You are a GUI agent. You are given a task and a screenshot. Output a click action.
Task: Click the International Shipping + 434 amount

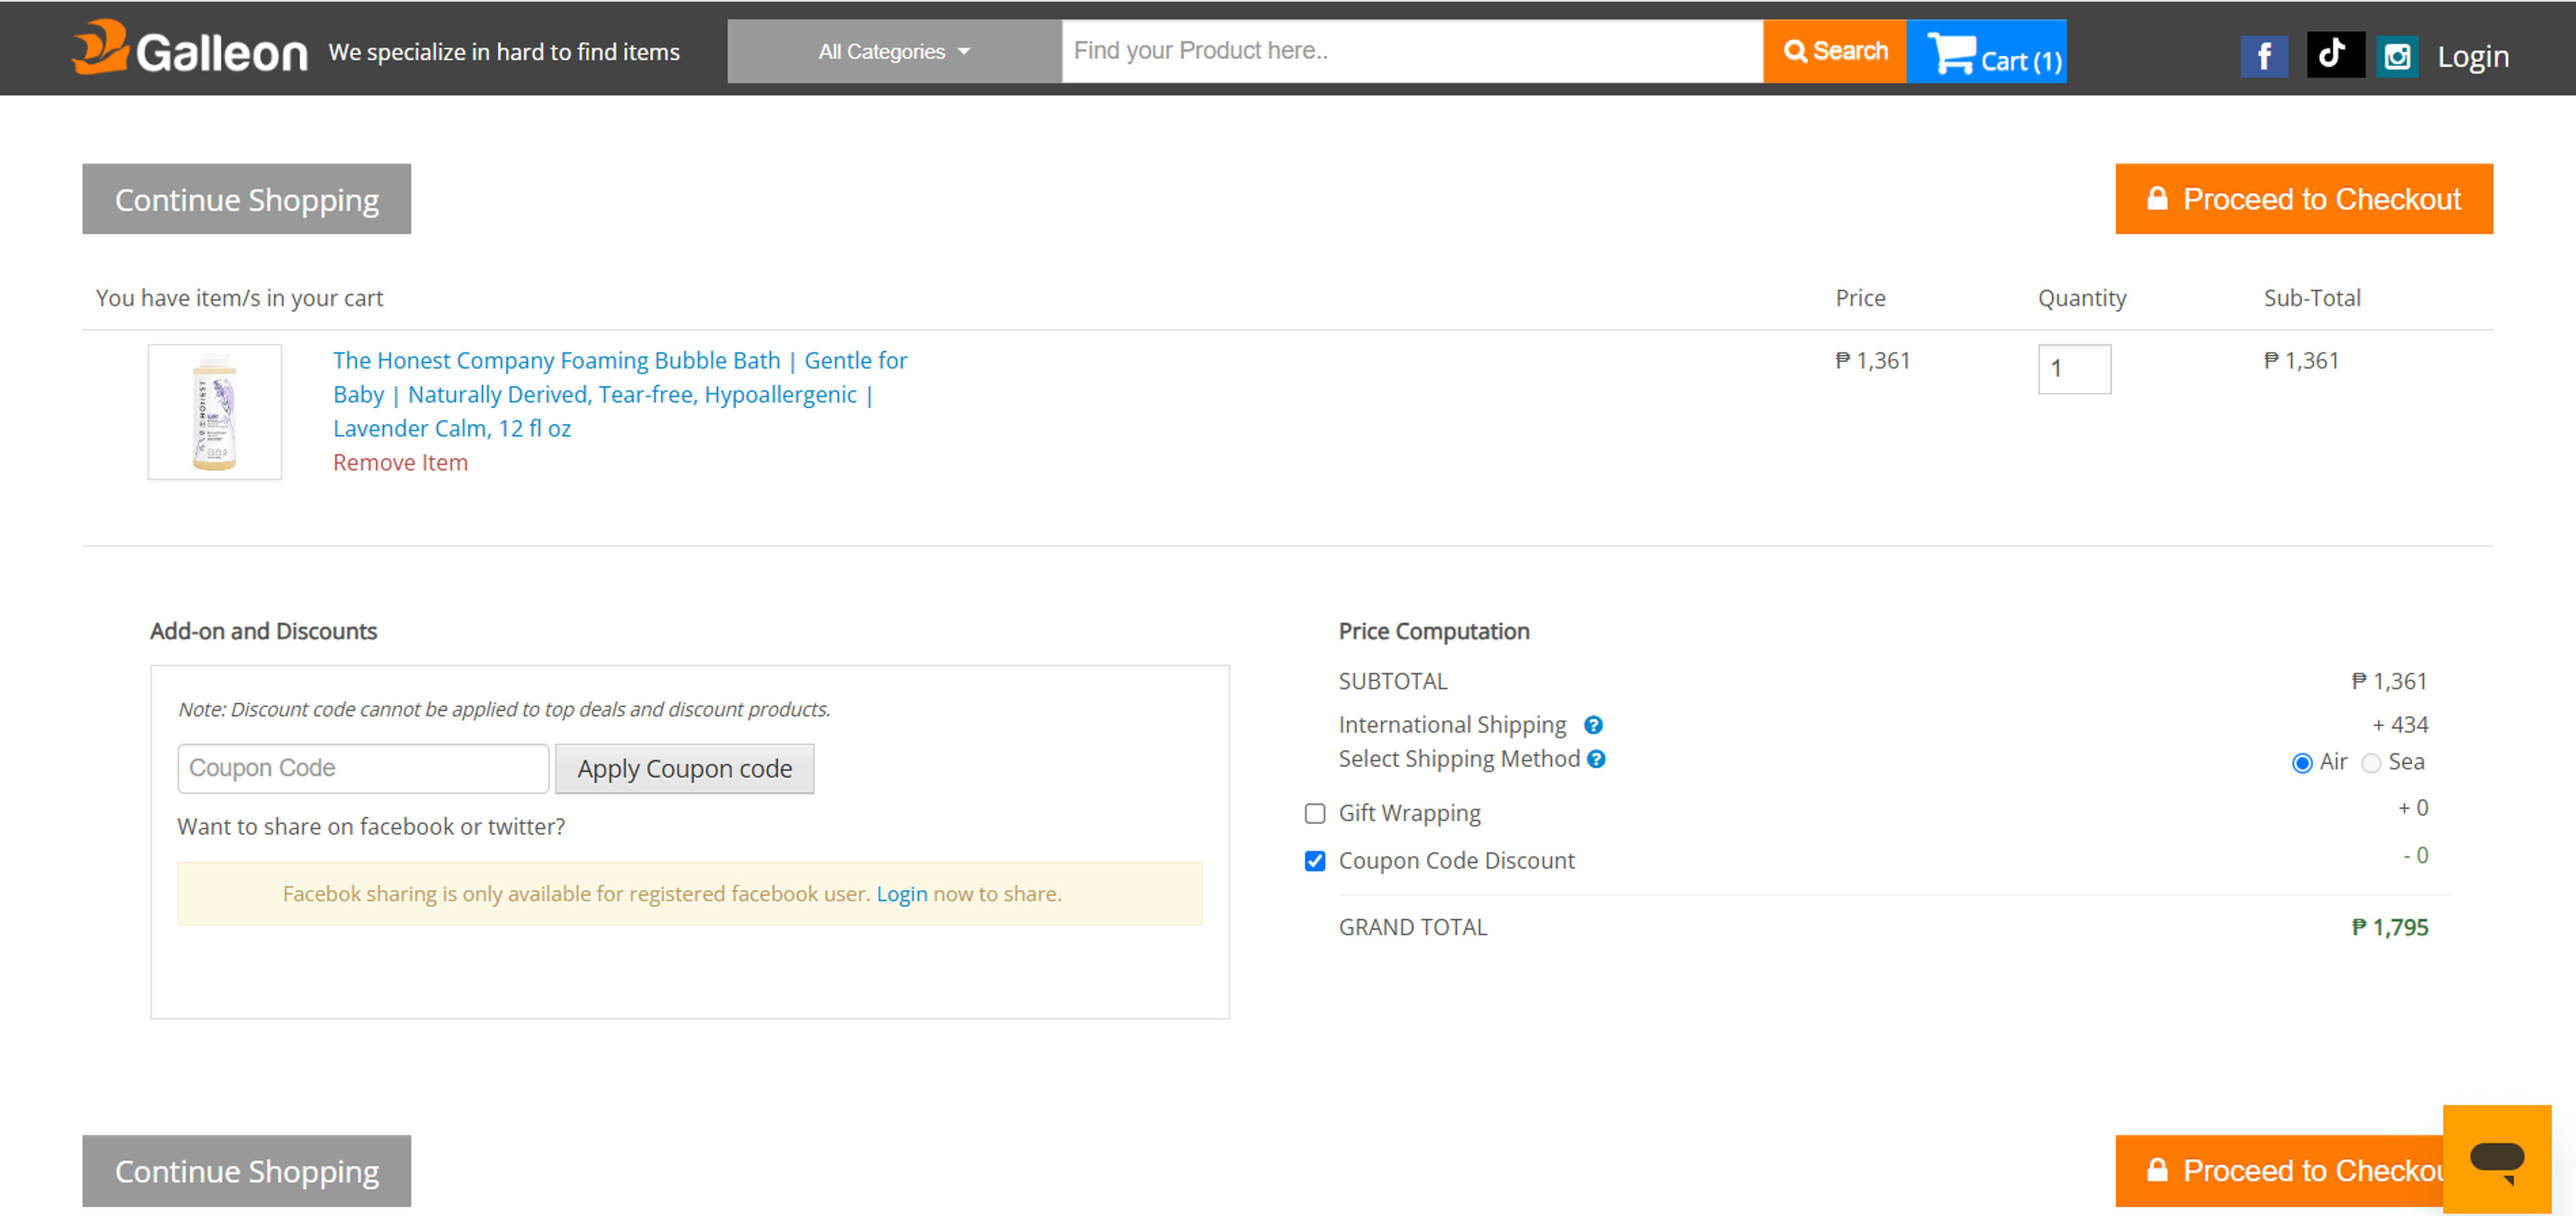(2400, 725)
